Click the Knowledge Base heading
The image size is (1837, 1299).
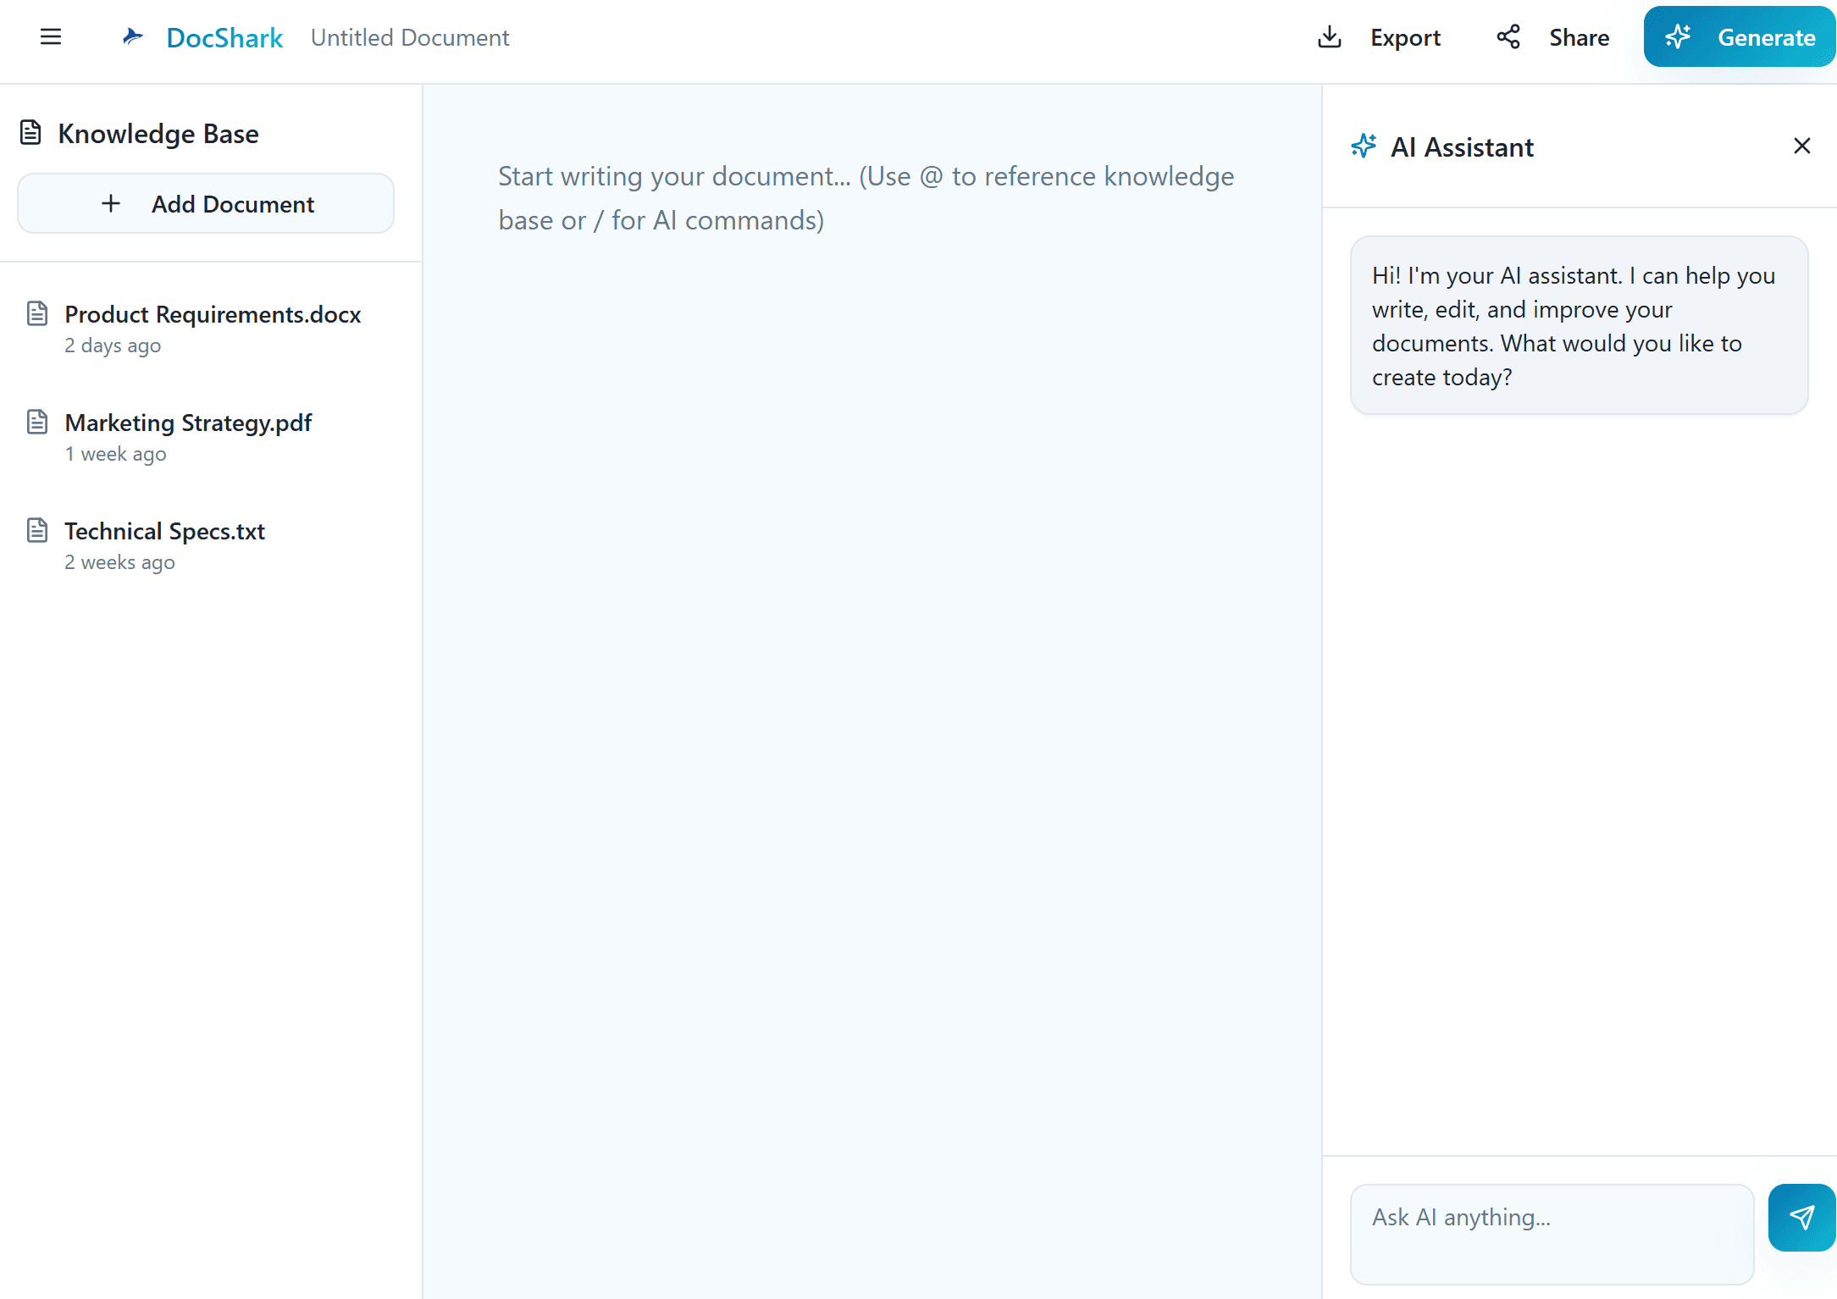[158, 134]
